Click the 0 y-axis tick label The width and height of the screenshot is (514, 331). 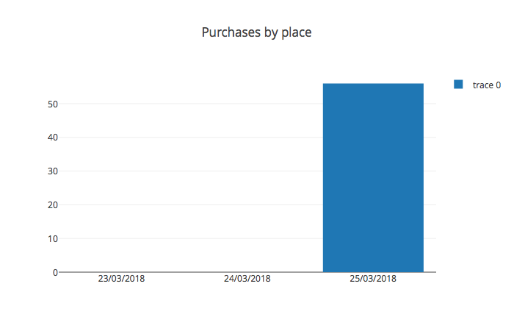click(55, 272)
